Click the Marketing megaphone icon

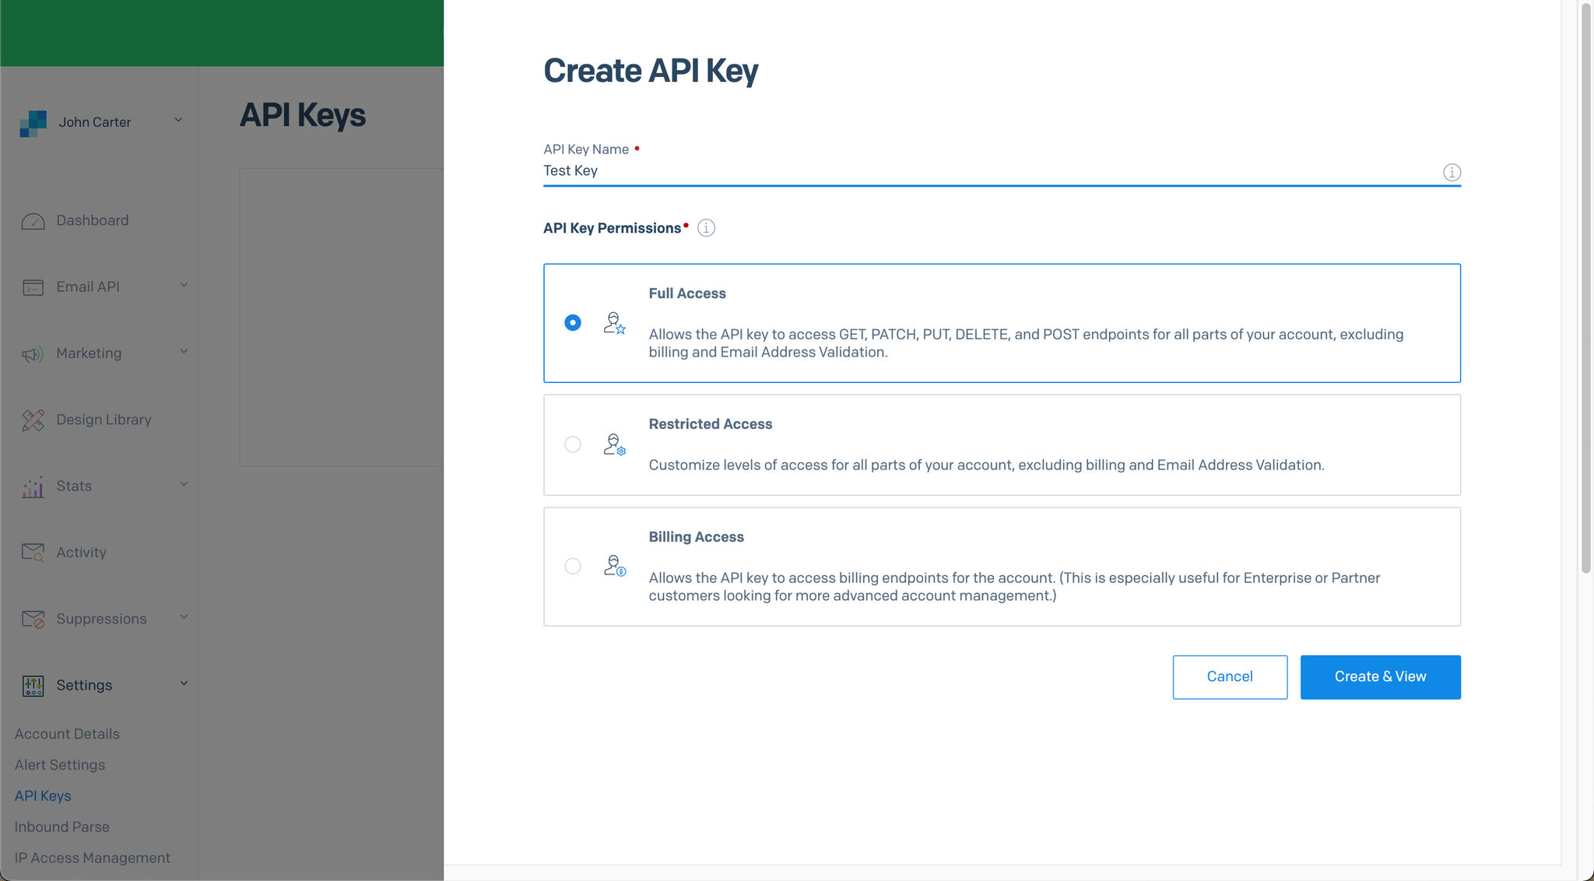[x=33, y=354]
